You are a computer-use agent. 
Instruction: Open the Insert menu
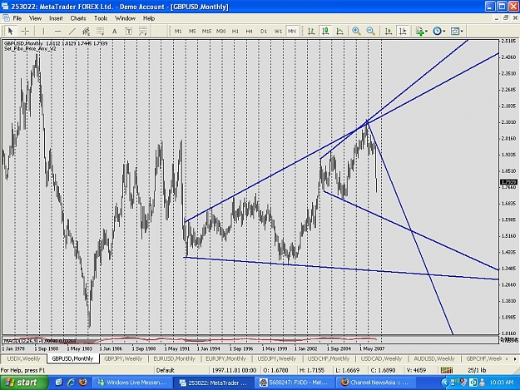tap(56, 18)
